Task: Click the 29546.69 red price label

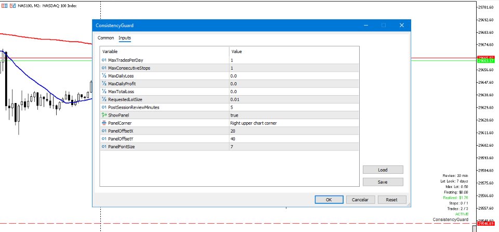Action: 486,224
